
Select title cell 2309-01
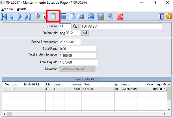(98, 89)
